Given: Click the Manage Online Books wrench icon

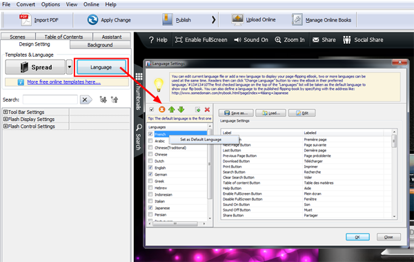Looking at the screenshot, I should [297, 19].
